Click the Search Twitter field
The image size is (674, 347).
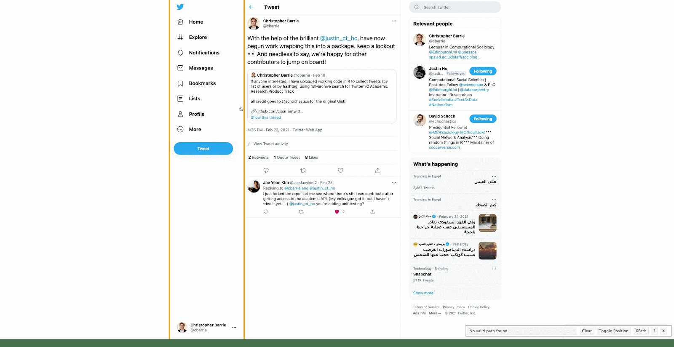[x=455, y=7]
